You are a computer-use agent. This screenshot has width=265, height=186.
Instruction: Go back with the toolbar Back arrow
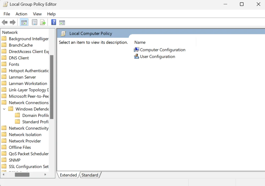[x=5, y=22]
